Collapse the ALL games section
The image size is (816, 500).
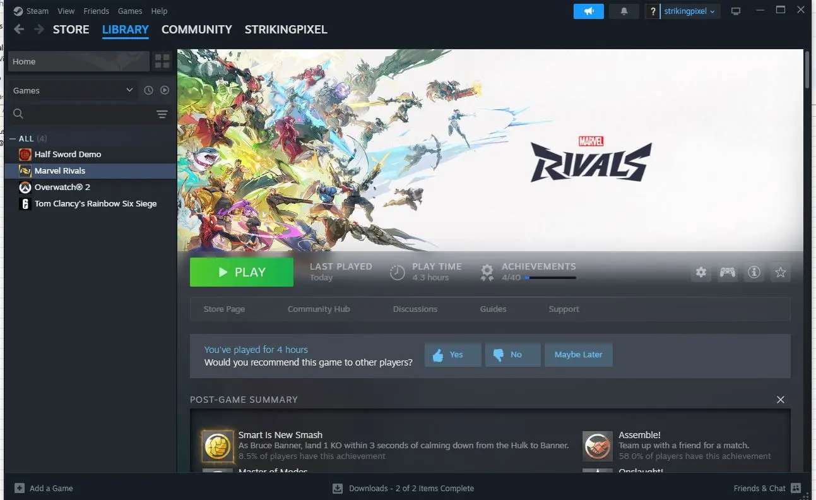(x=13, y=138)
